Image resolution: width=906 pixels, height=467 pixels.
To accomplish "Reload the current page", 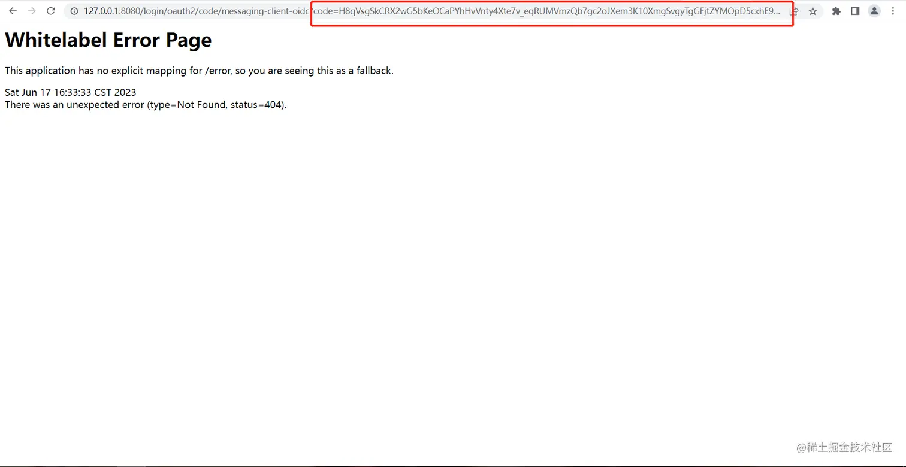I will tap(51, 11).
